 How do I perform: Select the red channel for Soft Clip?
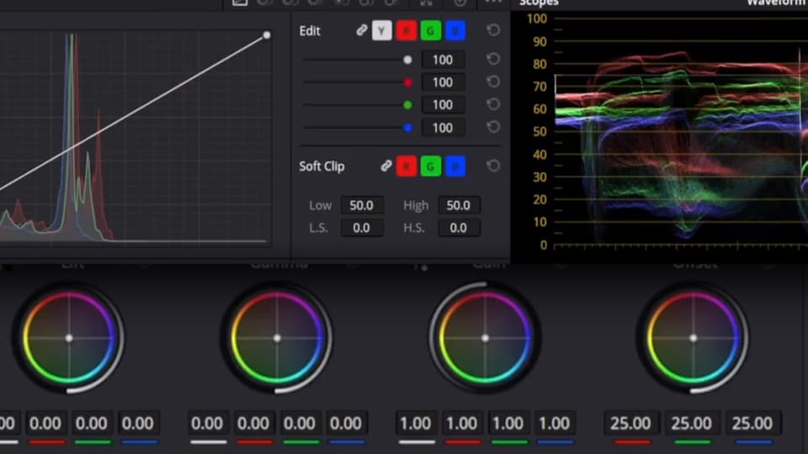click(x=406, y=166)
